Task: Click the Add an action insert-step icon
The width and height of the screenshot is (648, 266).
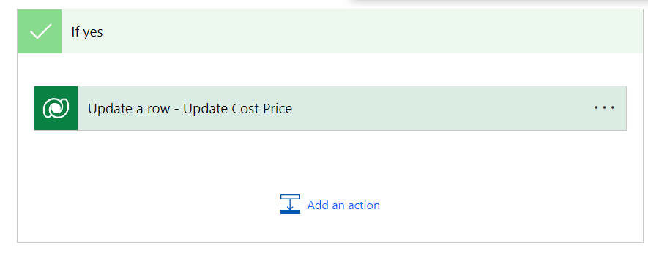Action: [x=290, y=205]
